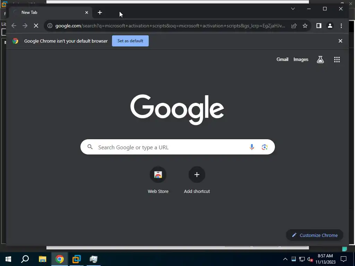Click network icon in system tray
The image size is (355, 266).
pos(302,259)
